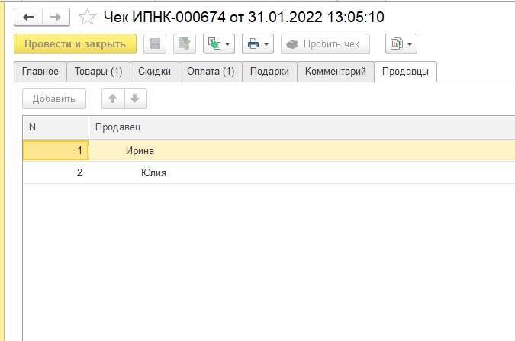This screenshot has height=341, width=515.
Task: Switch to the Главное tab
Action: pos(40,72)
